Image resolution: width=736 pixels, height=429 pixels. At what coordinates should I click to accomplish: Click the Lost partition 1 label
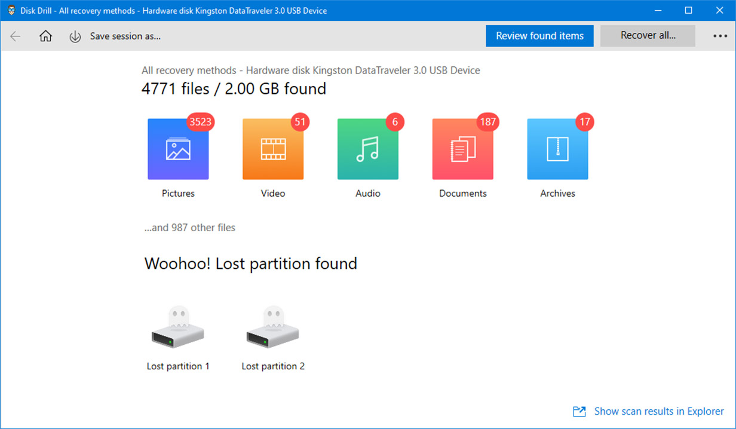click(178, 366)
